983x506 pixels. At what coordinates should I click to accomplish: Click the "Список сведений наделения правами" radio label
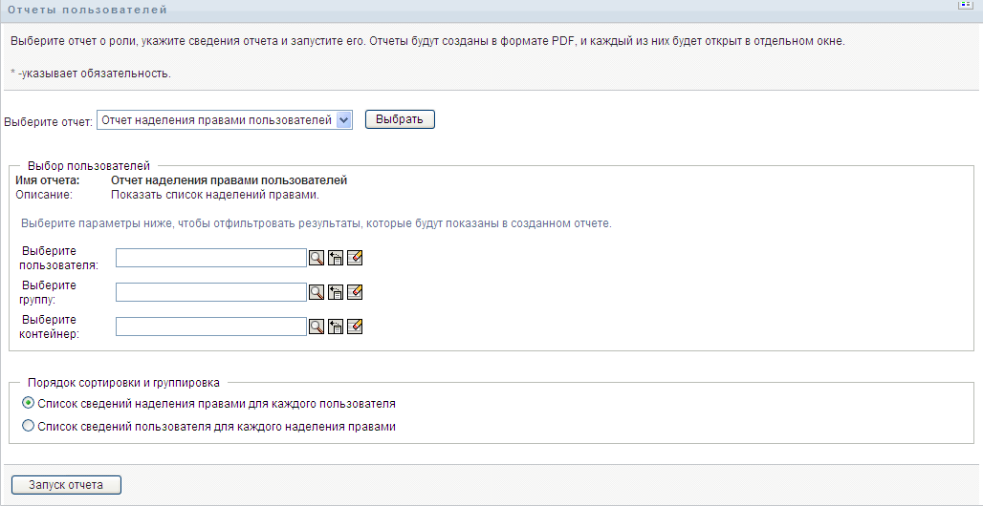(216, 404)
